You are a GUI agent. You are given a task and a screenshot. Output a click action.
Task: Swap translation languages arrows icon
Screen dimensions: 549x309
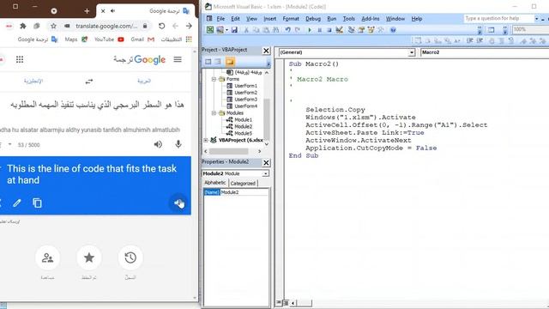pyautogui.click(x=89, y=82)
